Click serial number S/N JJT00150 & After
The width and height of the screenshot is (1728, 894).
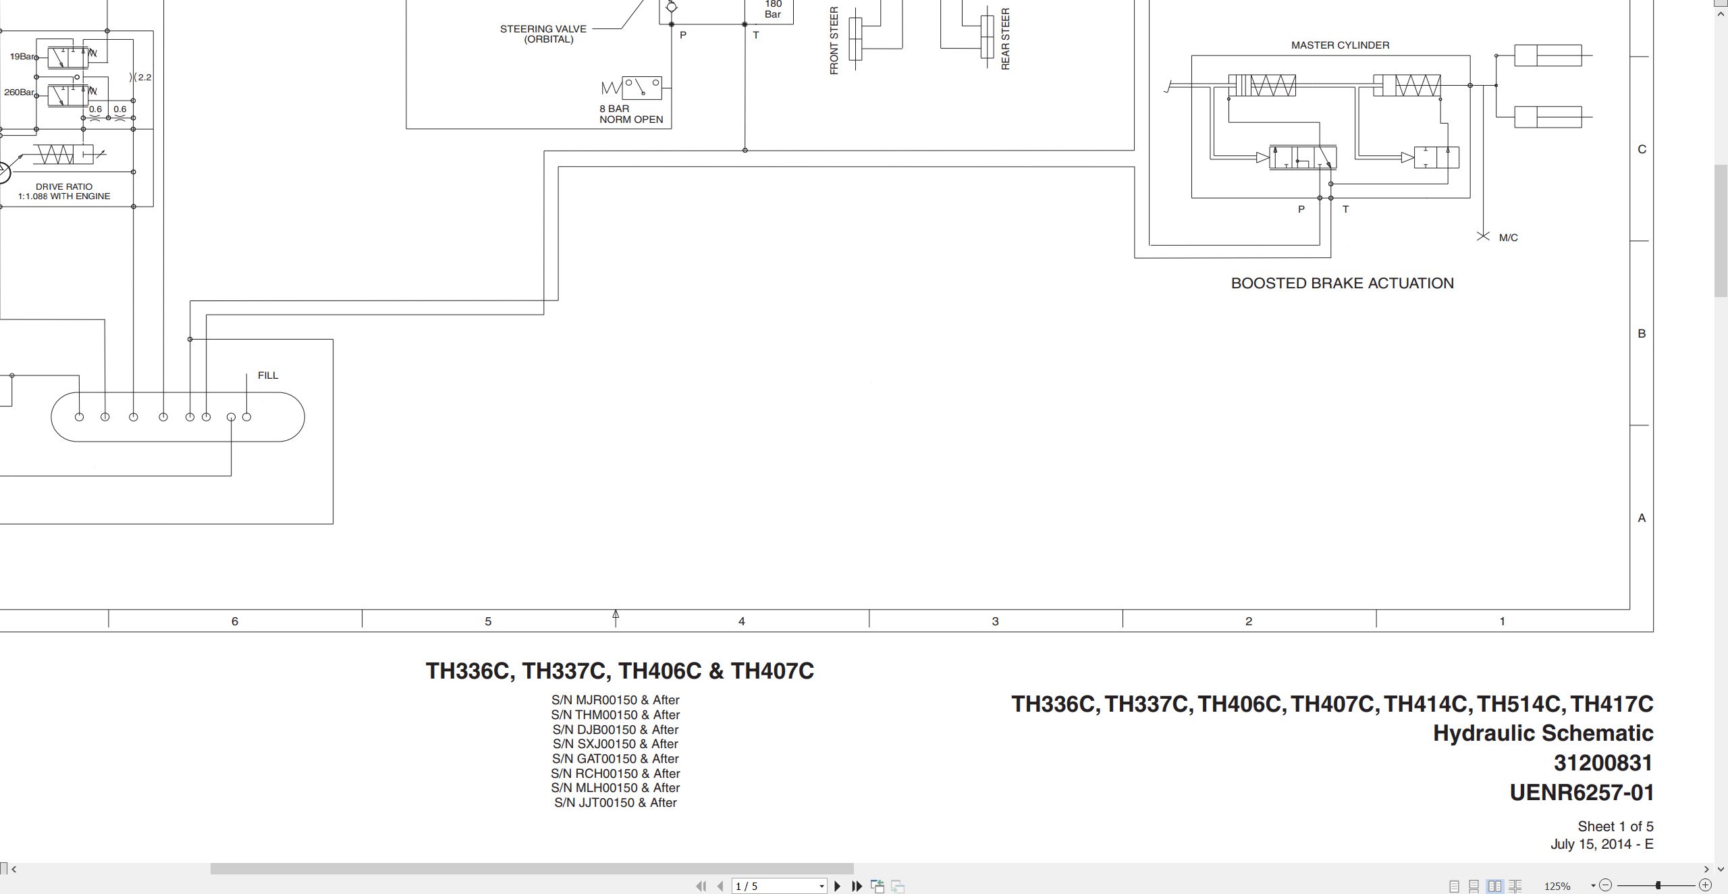pos(616,803)
